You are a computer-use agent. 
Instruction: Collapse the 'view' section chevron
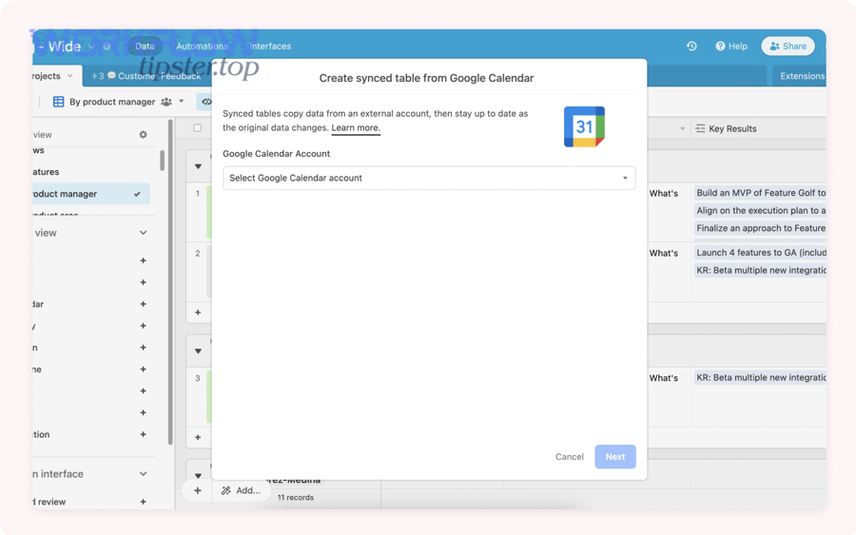click(x=143, y=233)
